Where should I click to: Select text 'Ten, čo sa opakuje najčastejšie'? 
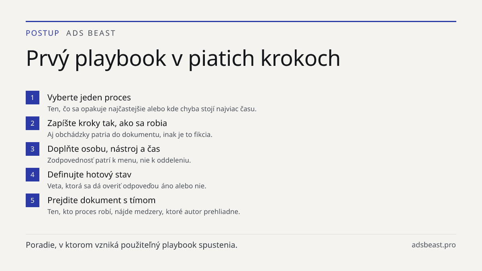(94, 109)
